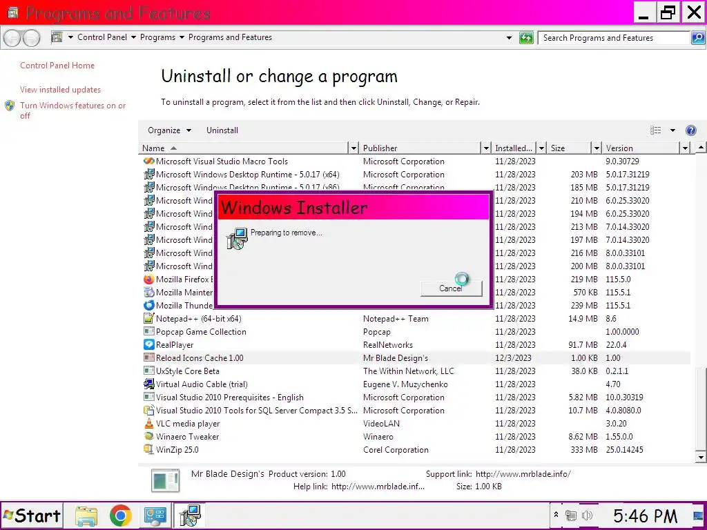
Task: Open View installed updates link
Action: point(61,90)
